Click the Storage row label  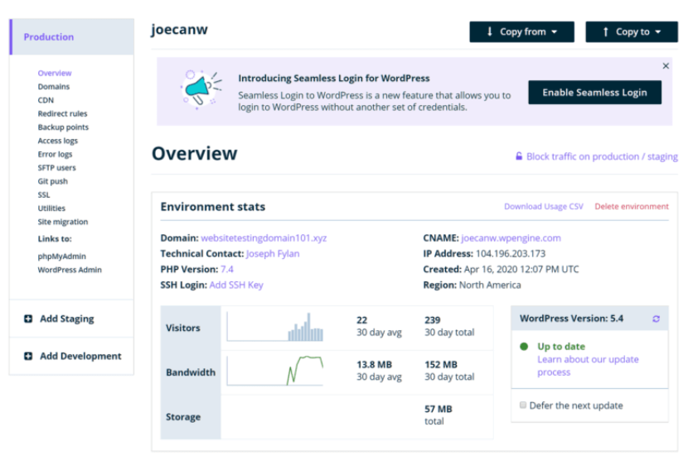(183, 417)
